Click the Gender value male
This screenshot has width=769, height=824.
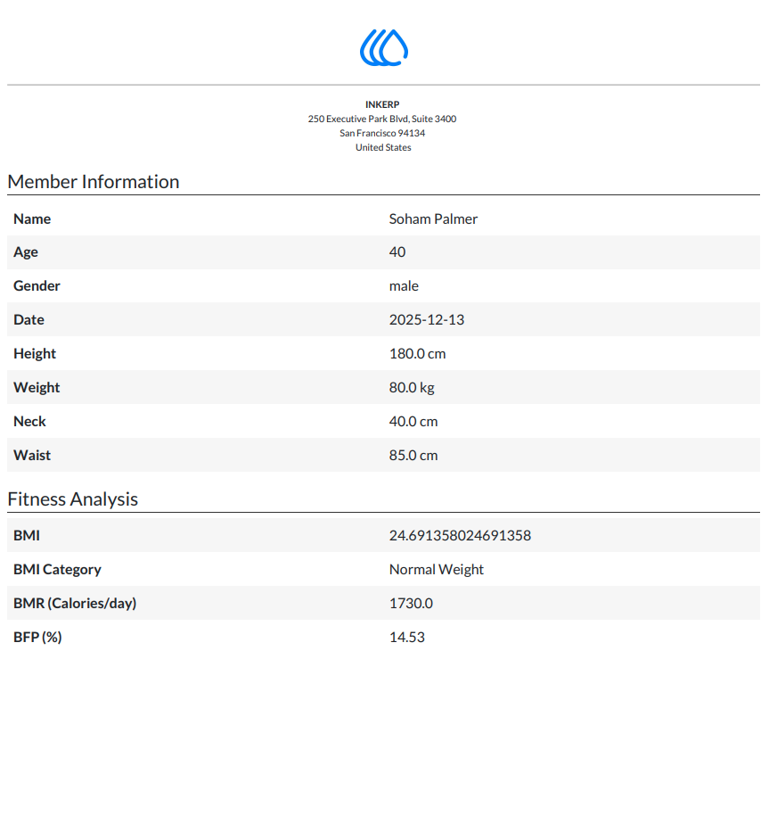404,286
